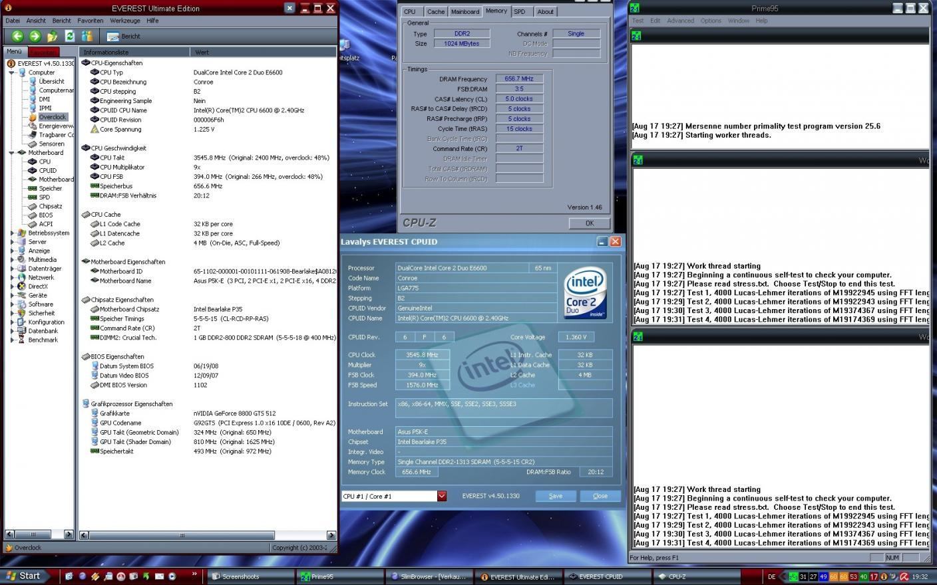Image resolution: width=937 pixels, height=585 pixels.
Task: Select DMI in the EVEREST tree
Action: [x=45, y=99]
